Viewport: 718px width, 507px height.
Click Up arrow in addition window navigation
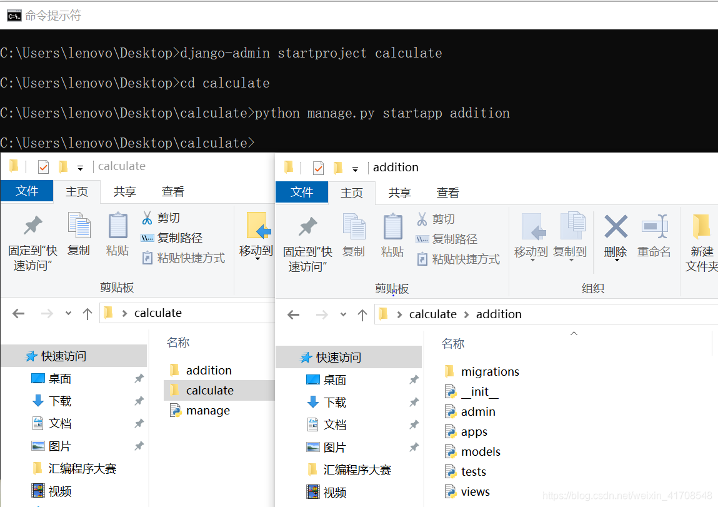(362, 314)
